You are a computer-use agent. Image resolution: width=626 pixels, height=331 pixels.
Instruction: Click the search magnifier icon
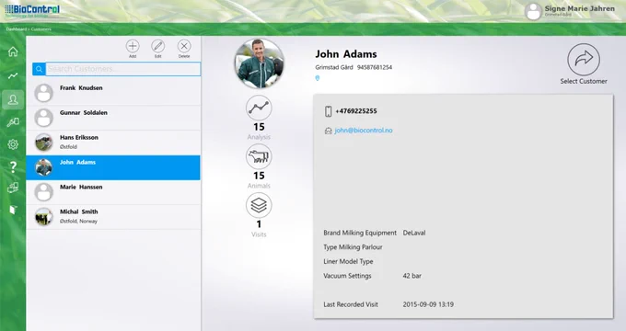[x=39, y=69]
